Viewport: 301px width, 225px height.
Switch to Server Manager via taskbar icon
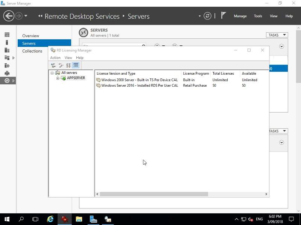coord(93,219)
